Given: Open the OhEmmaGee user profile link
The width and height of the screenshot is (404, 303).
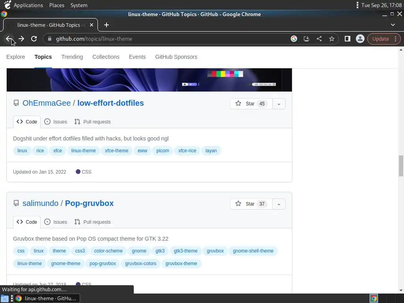Looking at the screenshot, I should [47, 103].
